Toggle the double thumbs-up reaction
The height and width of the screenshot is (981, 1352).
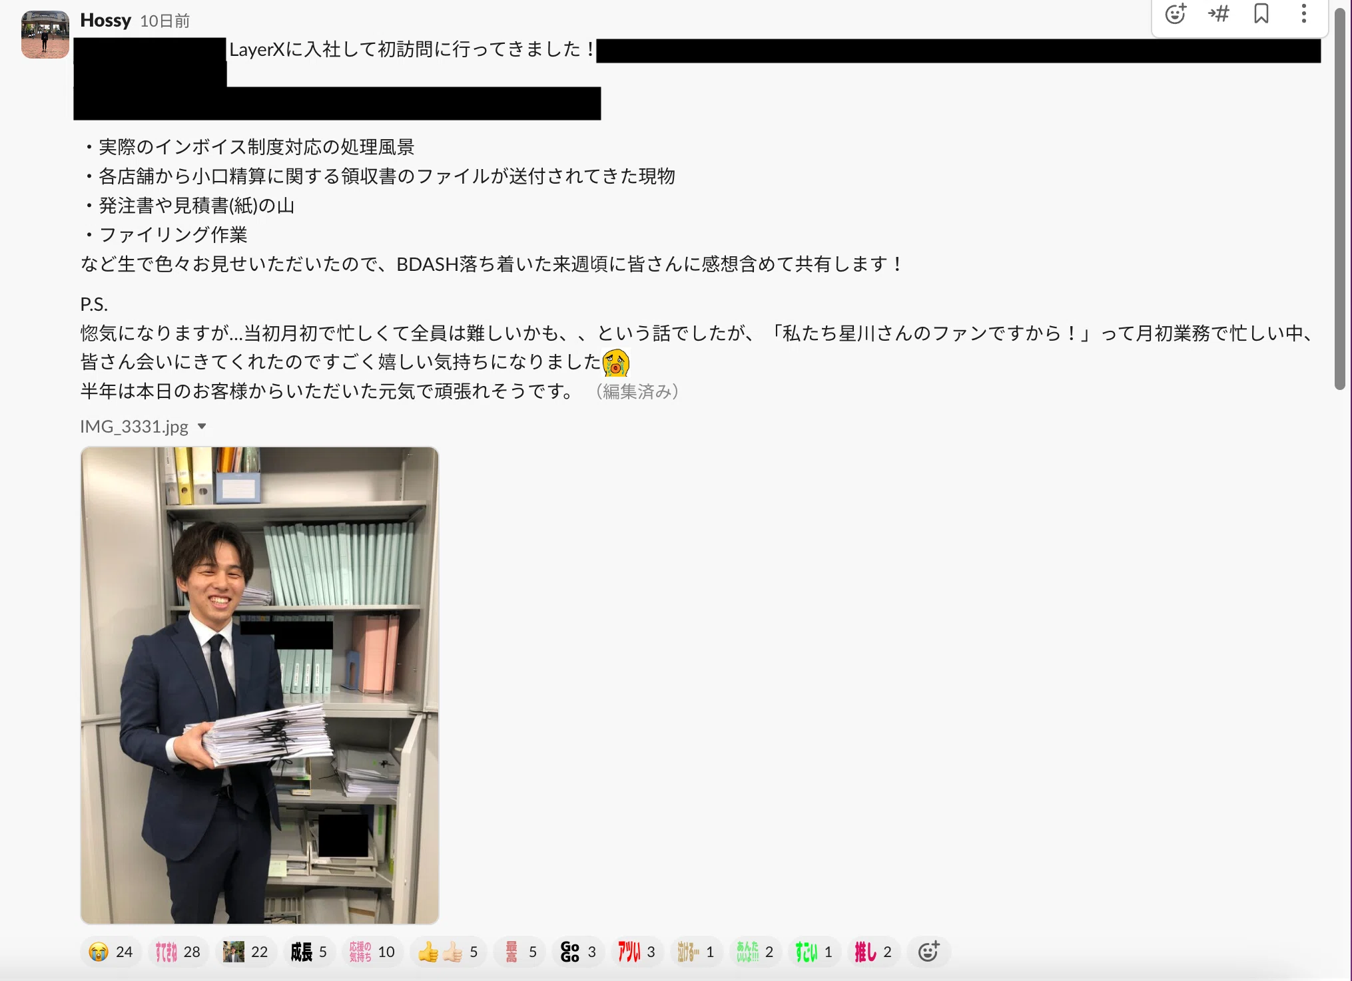[x=448, y=952]
